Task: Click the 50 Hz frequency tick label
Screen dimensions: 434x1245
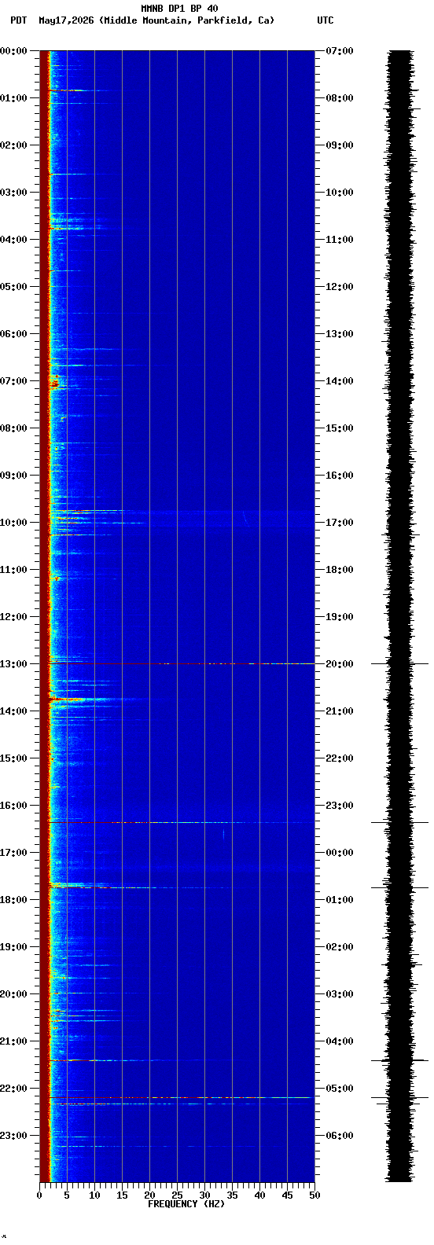Action: [x=314, y=1195]
